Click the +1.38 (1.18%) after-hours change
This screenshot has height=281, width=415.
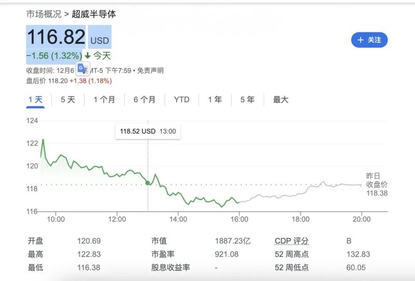click(x=90, y=81)
